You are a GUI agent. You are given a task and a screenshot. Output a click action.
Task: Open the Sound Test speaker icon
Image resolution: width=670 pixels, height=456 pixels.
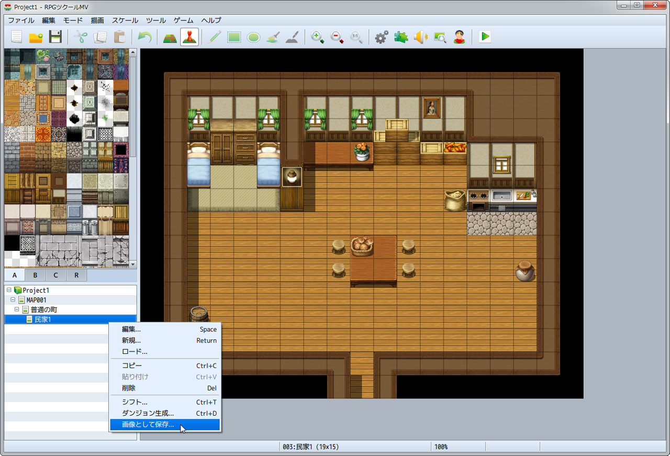pyautogui.click(x=420, y=37)
